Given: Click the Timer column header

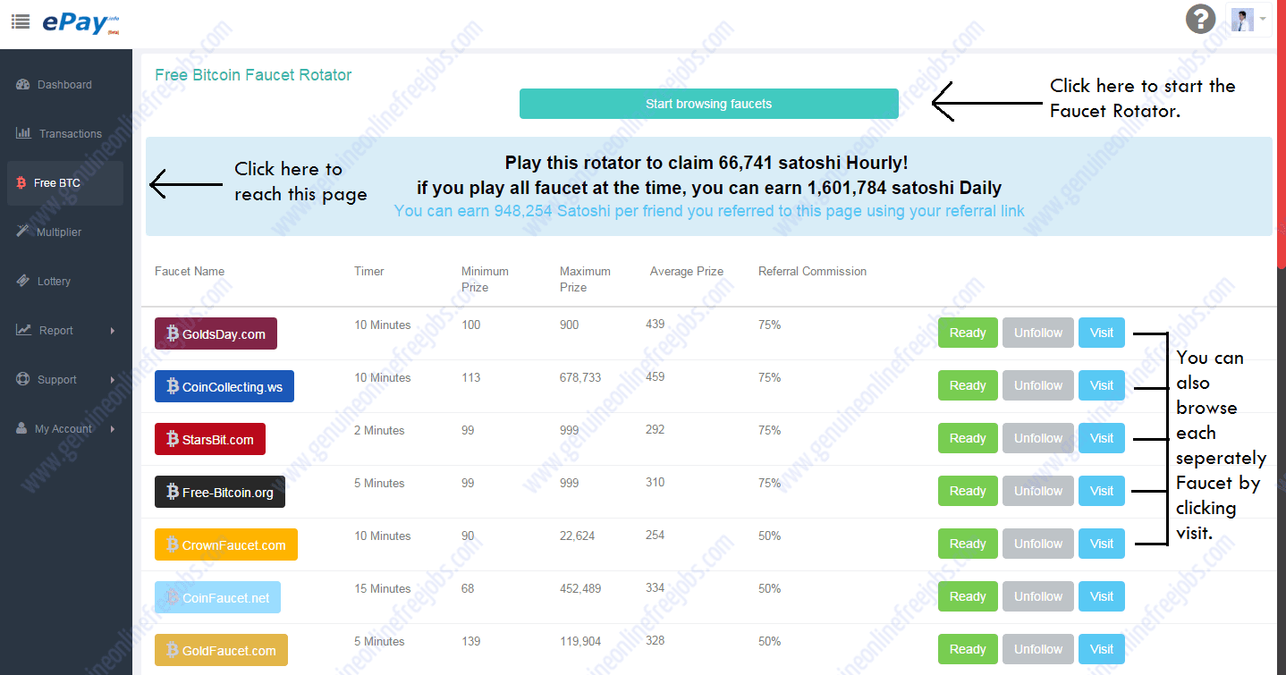Looking at the screenshot, I should pyautogui.click(x=368, y=271).
